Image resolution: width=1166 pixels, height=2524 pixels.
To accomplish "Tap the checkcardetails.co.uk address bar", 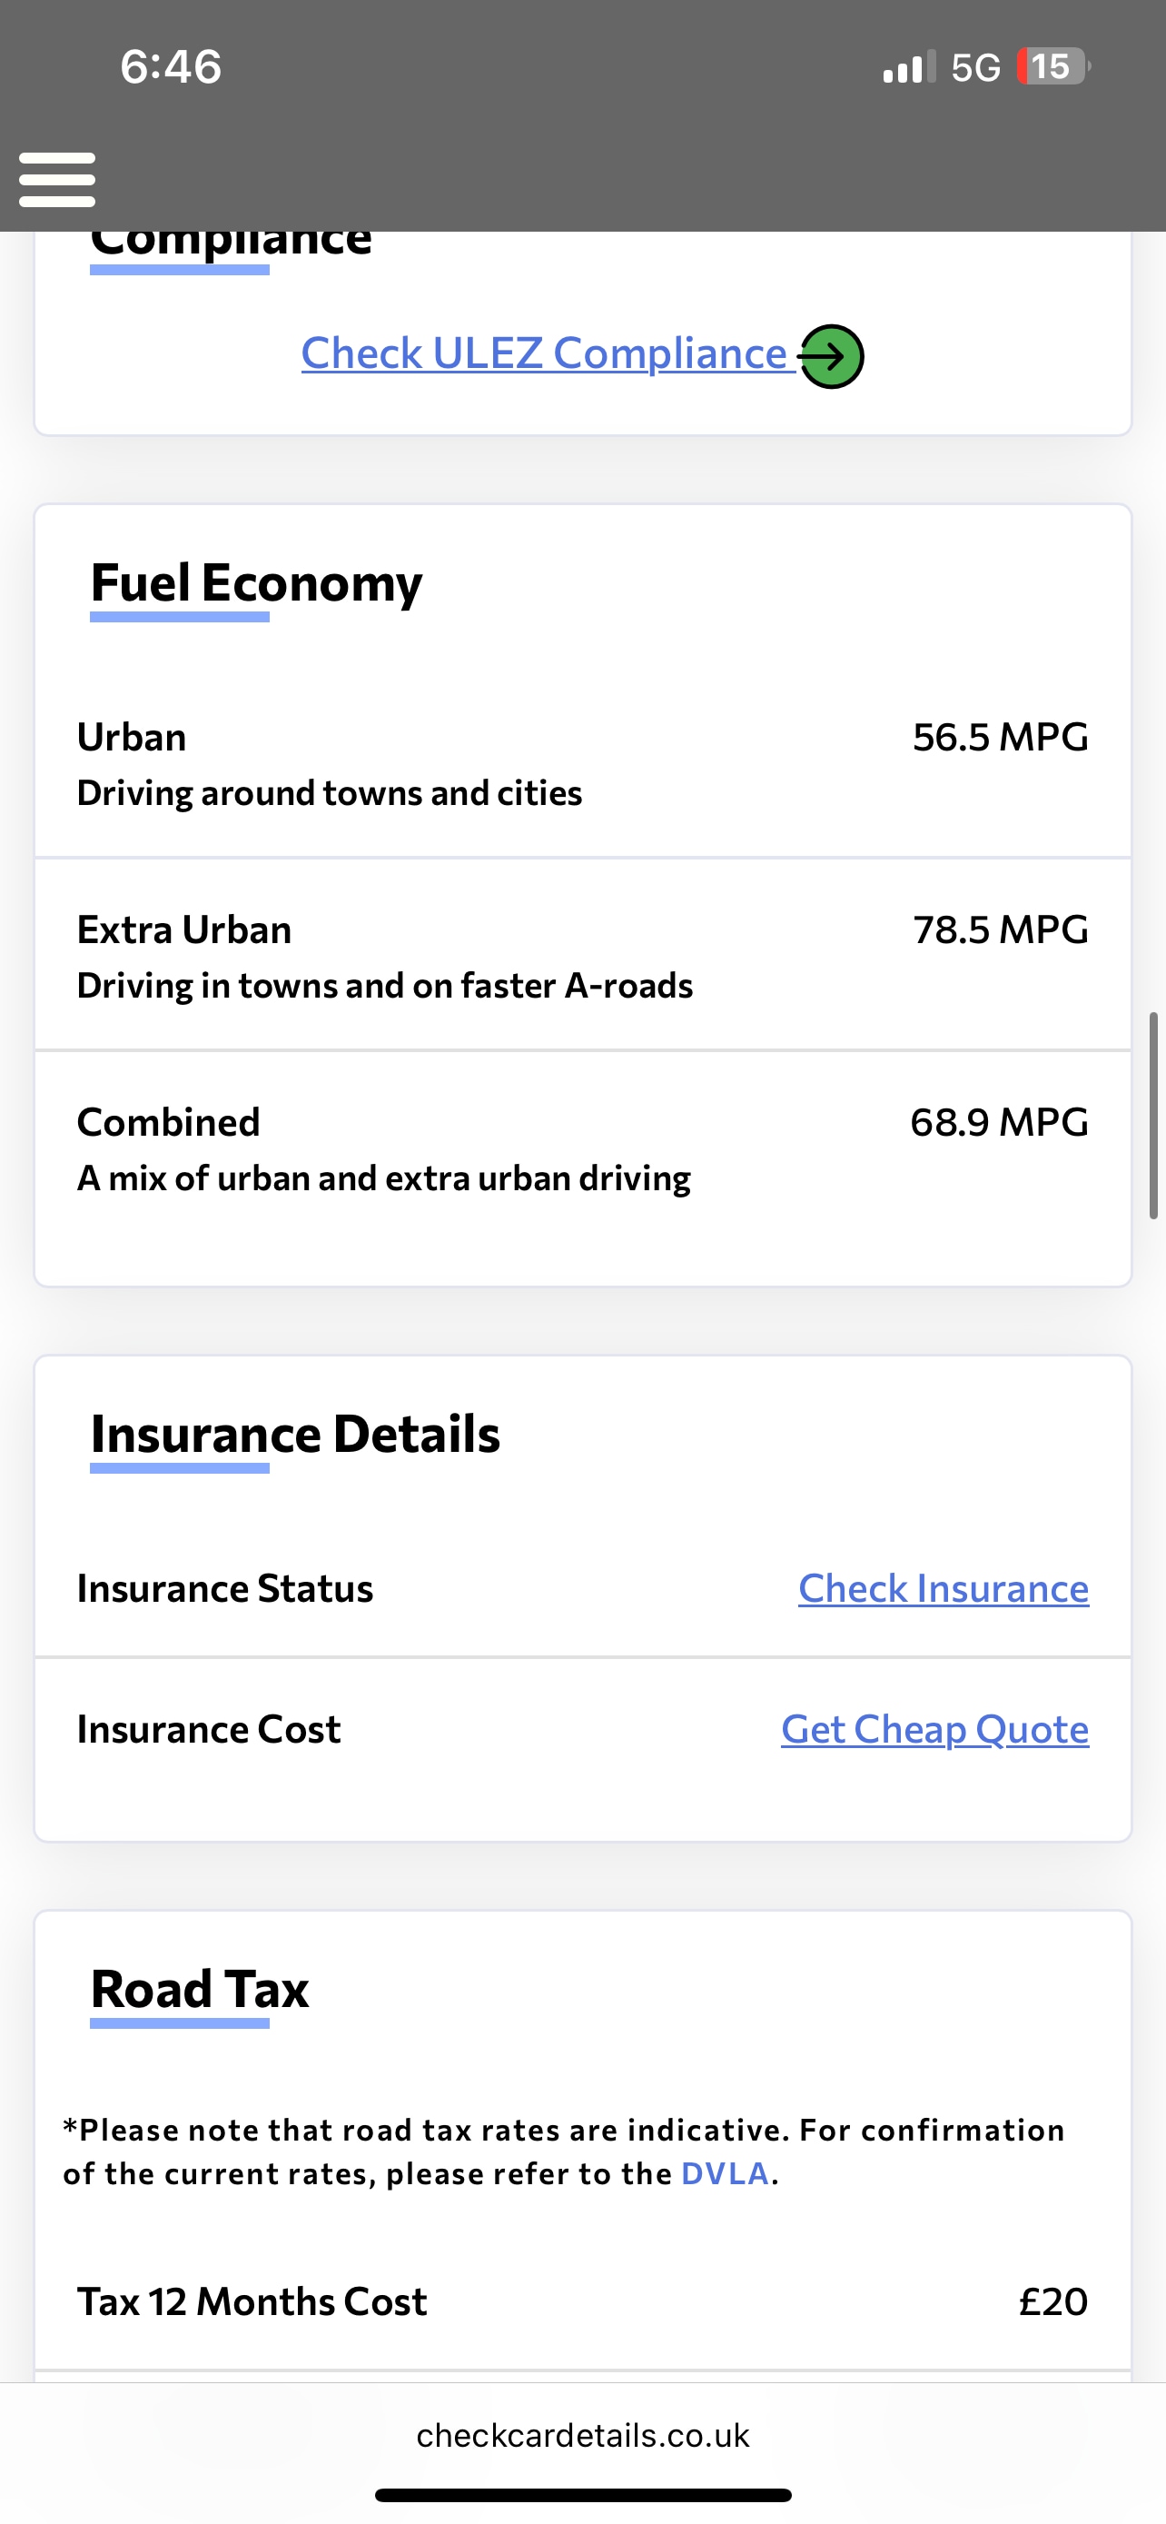I will click(x=582, y=2435).
